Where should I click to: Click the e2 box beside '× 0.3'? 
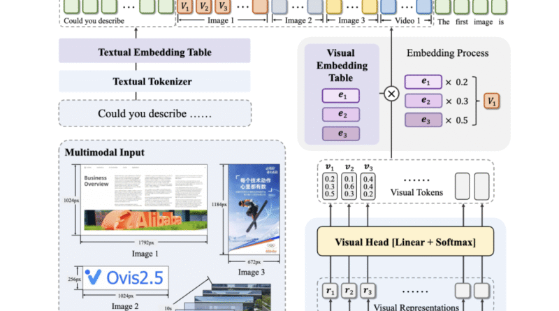423,101
